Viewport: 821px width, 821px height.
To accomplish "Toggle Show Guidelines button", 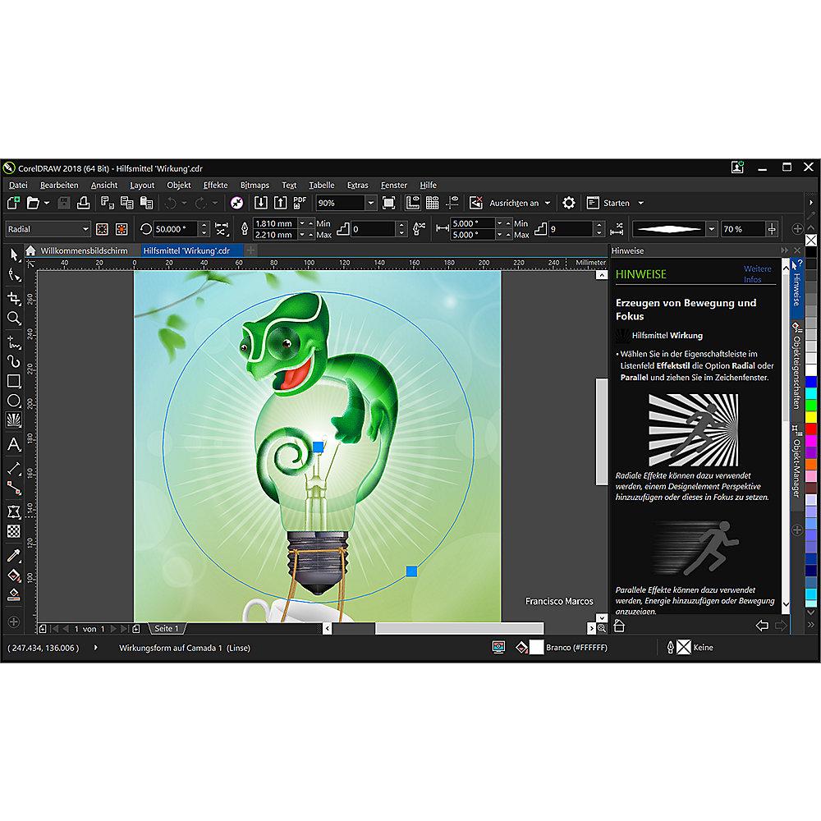I will pos(452,203).
